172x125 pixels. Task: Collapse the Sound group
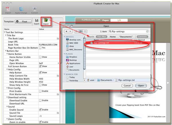(x=7, y=106)
